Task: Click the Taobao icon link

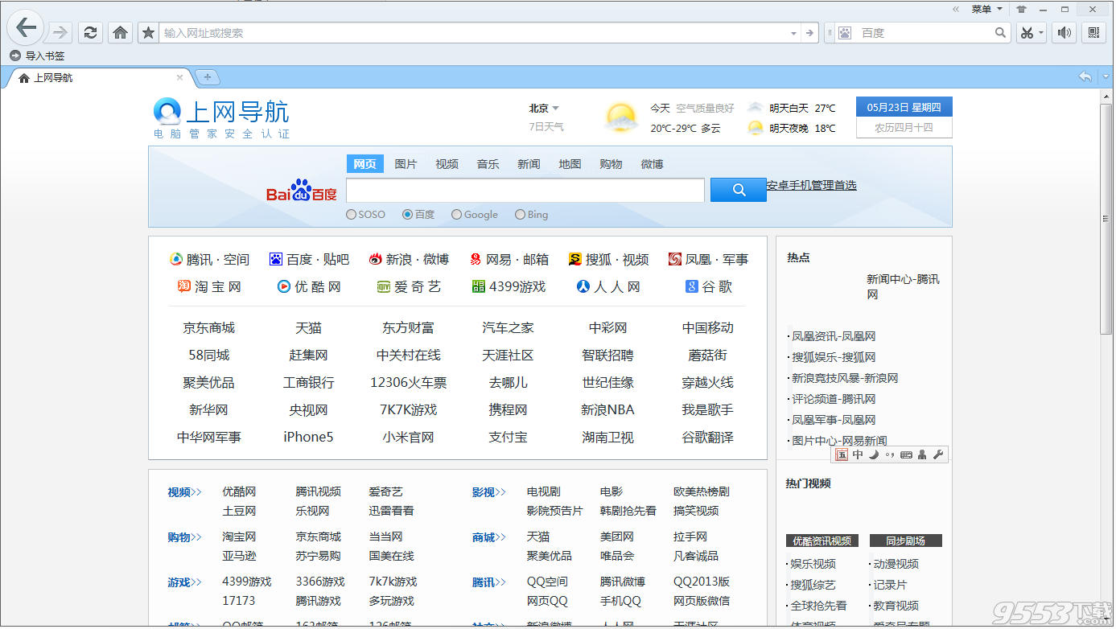Action: tap(183, 286)
